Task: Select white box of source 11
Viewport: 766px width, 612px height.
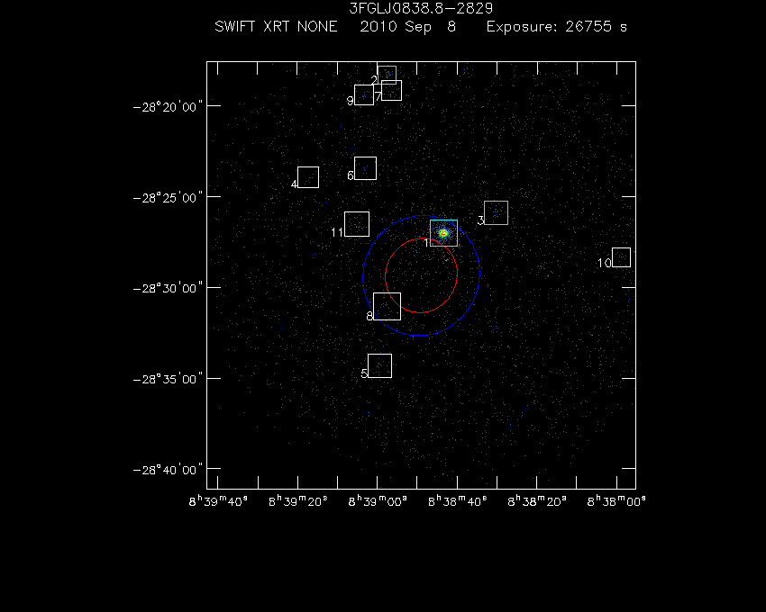Action: (357, 224)
